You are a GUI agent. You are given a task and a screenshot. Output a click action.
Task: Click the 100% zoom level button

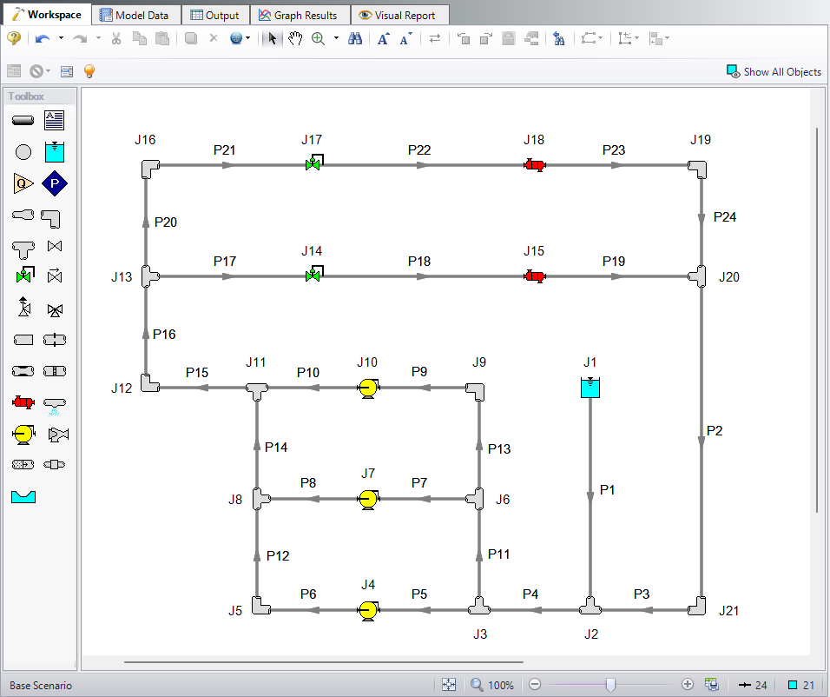coord(492,685)
